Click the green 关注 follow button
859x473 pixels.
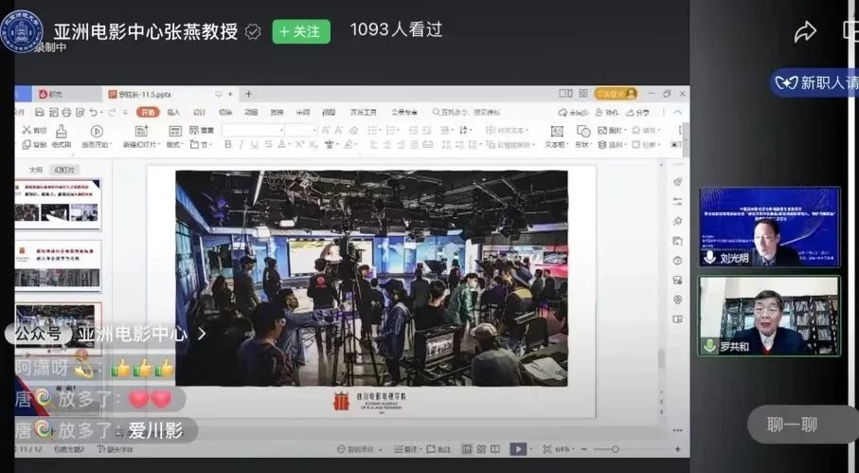301,31
